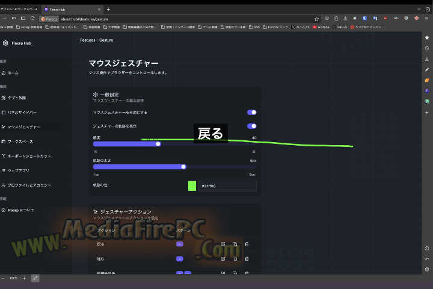
Task: Delete the 進む gesture action
Action: pos(247,259)
